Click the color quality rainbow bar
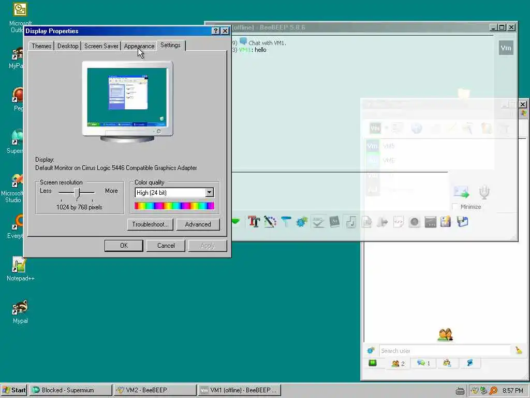 tap(174, 205)
